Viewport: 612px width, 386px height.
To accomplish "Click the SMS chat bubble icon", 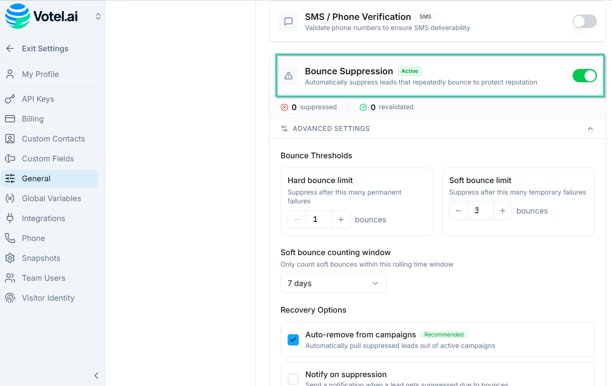I will click(x=288, y=21).
